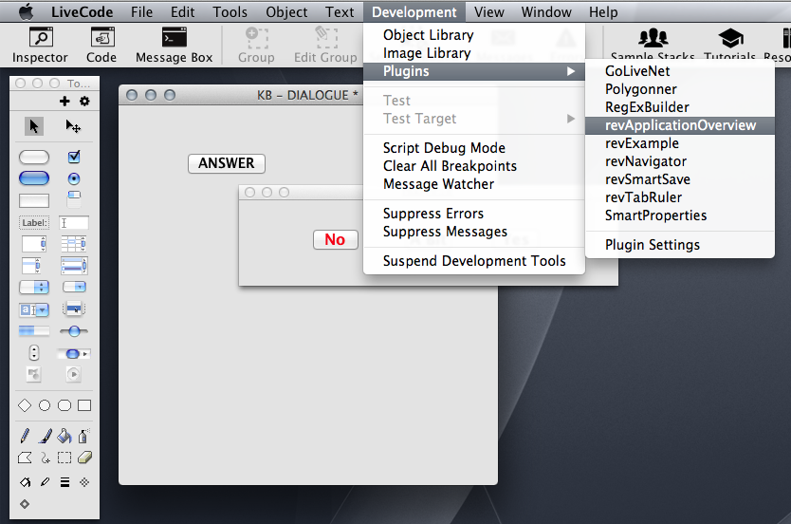Choose the combo box object

point(34,309)
